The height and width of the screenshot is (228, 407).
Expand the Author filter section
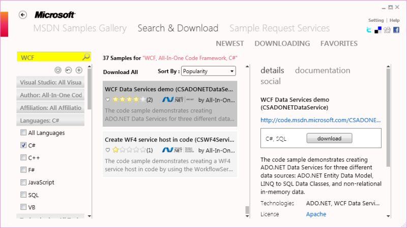(x=50, y=95)
